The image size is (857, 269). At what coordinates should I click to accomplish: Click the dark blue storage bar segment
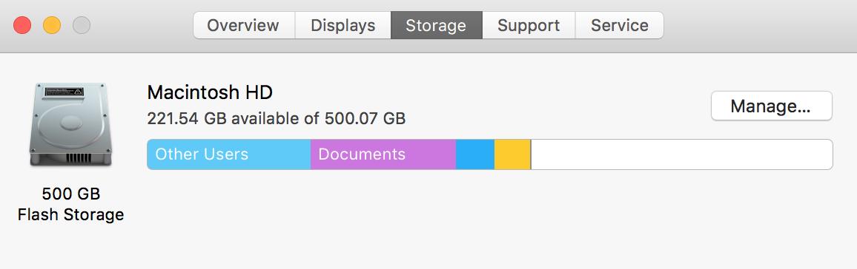(475, 154)
